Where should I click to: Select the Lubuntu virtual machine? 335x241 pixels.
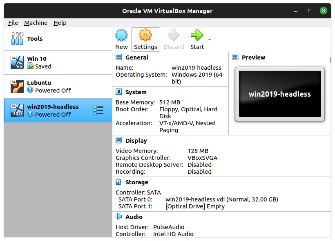58,86
